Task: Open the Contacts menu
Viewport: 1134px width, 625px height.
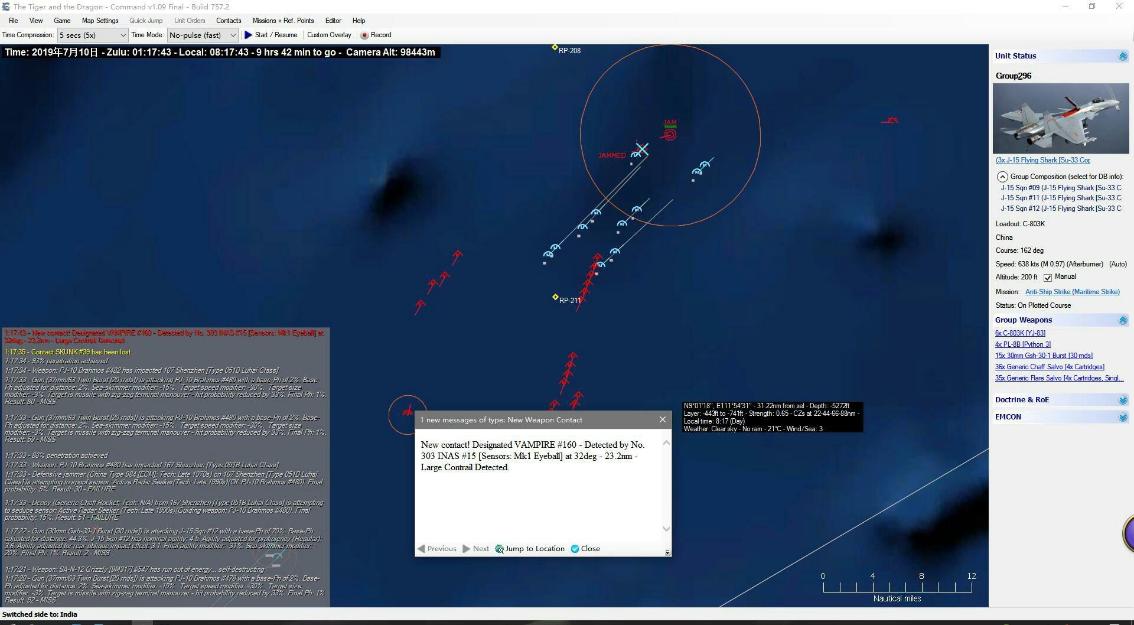Action: 229,21
